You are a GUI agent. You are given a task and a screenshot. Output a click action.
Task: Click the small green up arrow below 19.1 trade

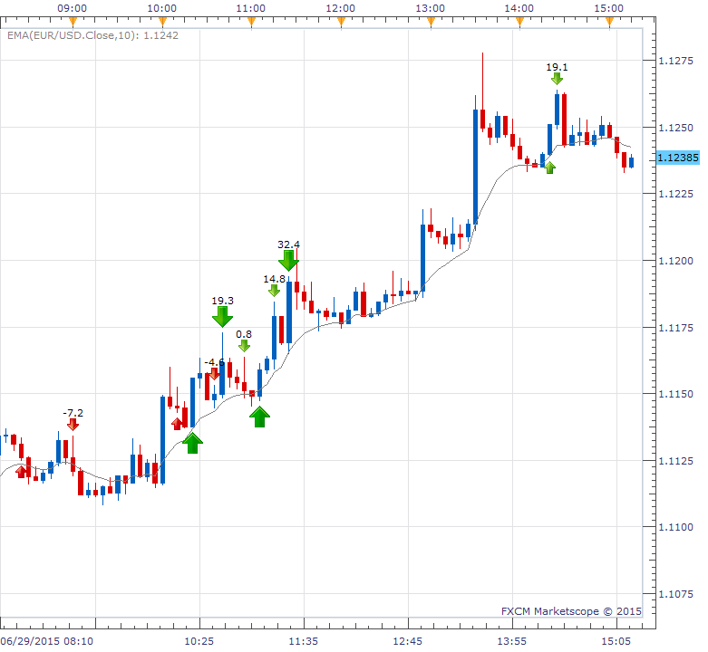click(x=549, y=168)
